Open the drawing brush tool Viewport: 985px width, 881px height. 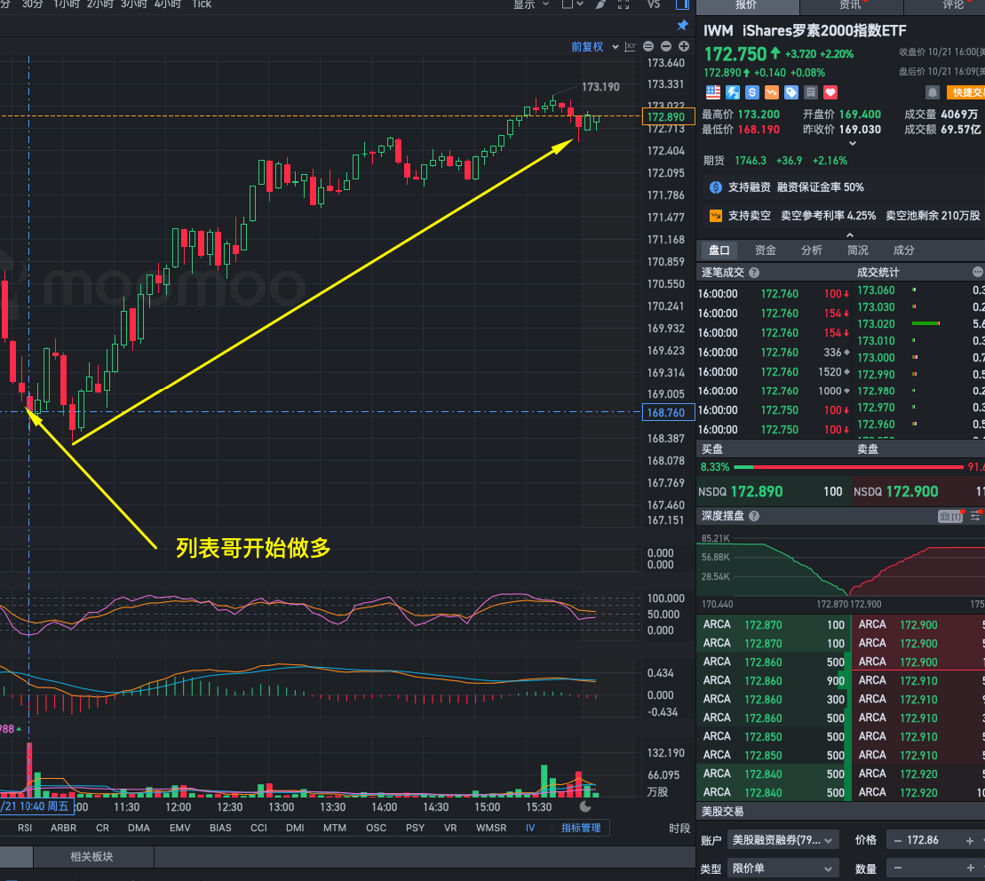pos(600,4)
